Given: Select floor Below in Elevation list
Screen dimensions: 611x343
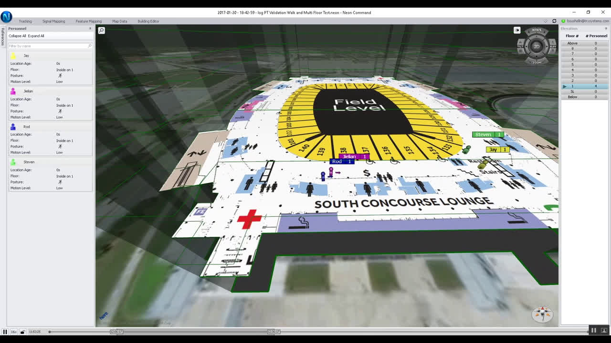Looking at the screenshot, I should (x=584, y=97).
